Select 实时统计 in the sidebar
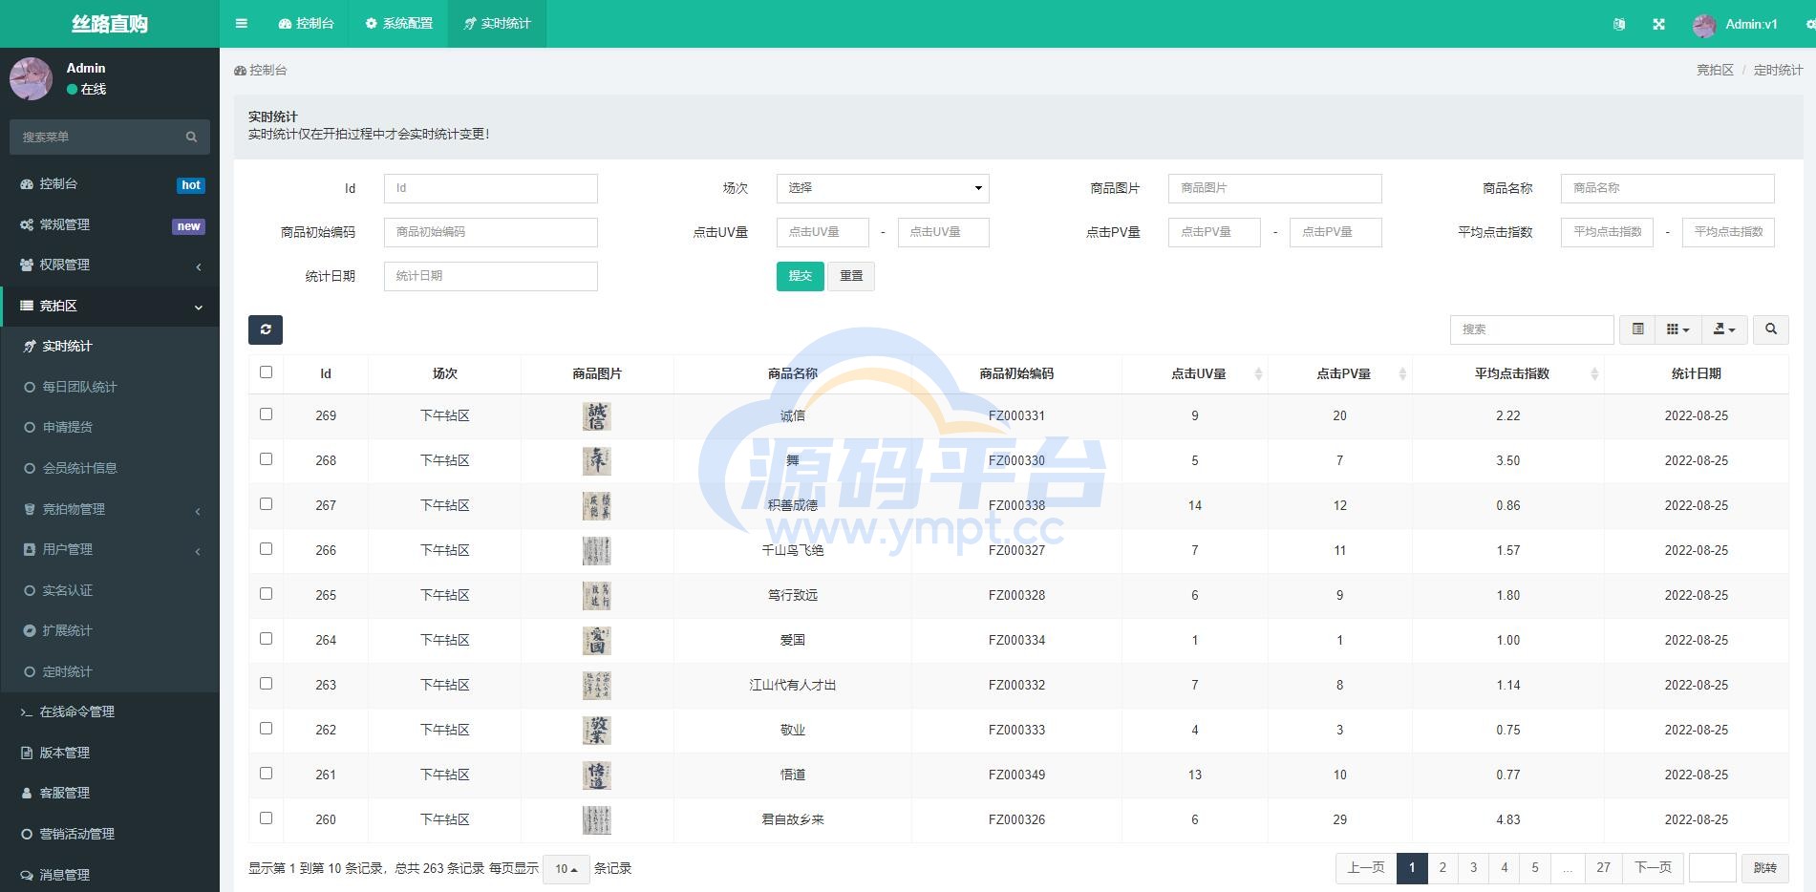This screenshot has width=1816, height=892. click(x=110, y=347)
